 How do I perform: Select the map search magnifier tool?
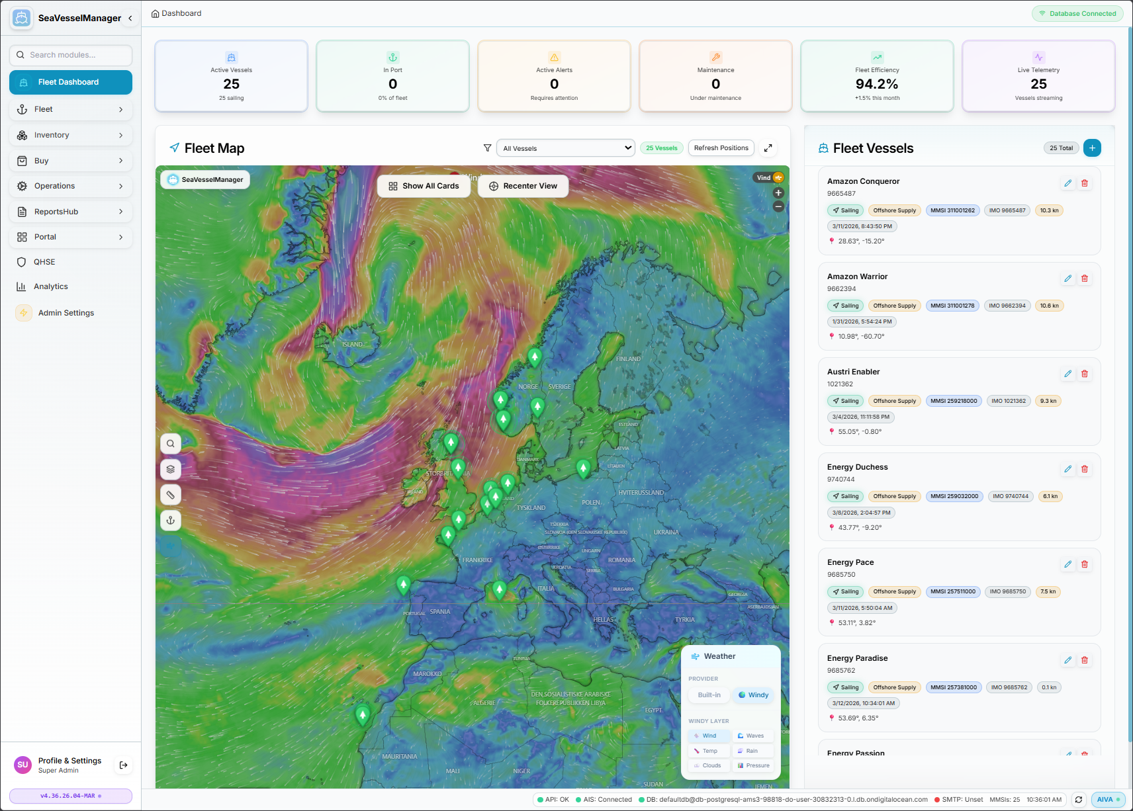pos(171,443)
